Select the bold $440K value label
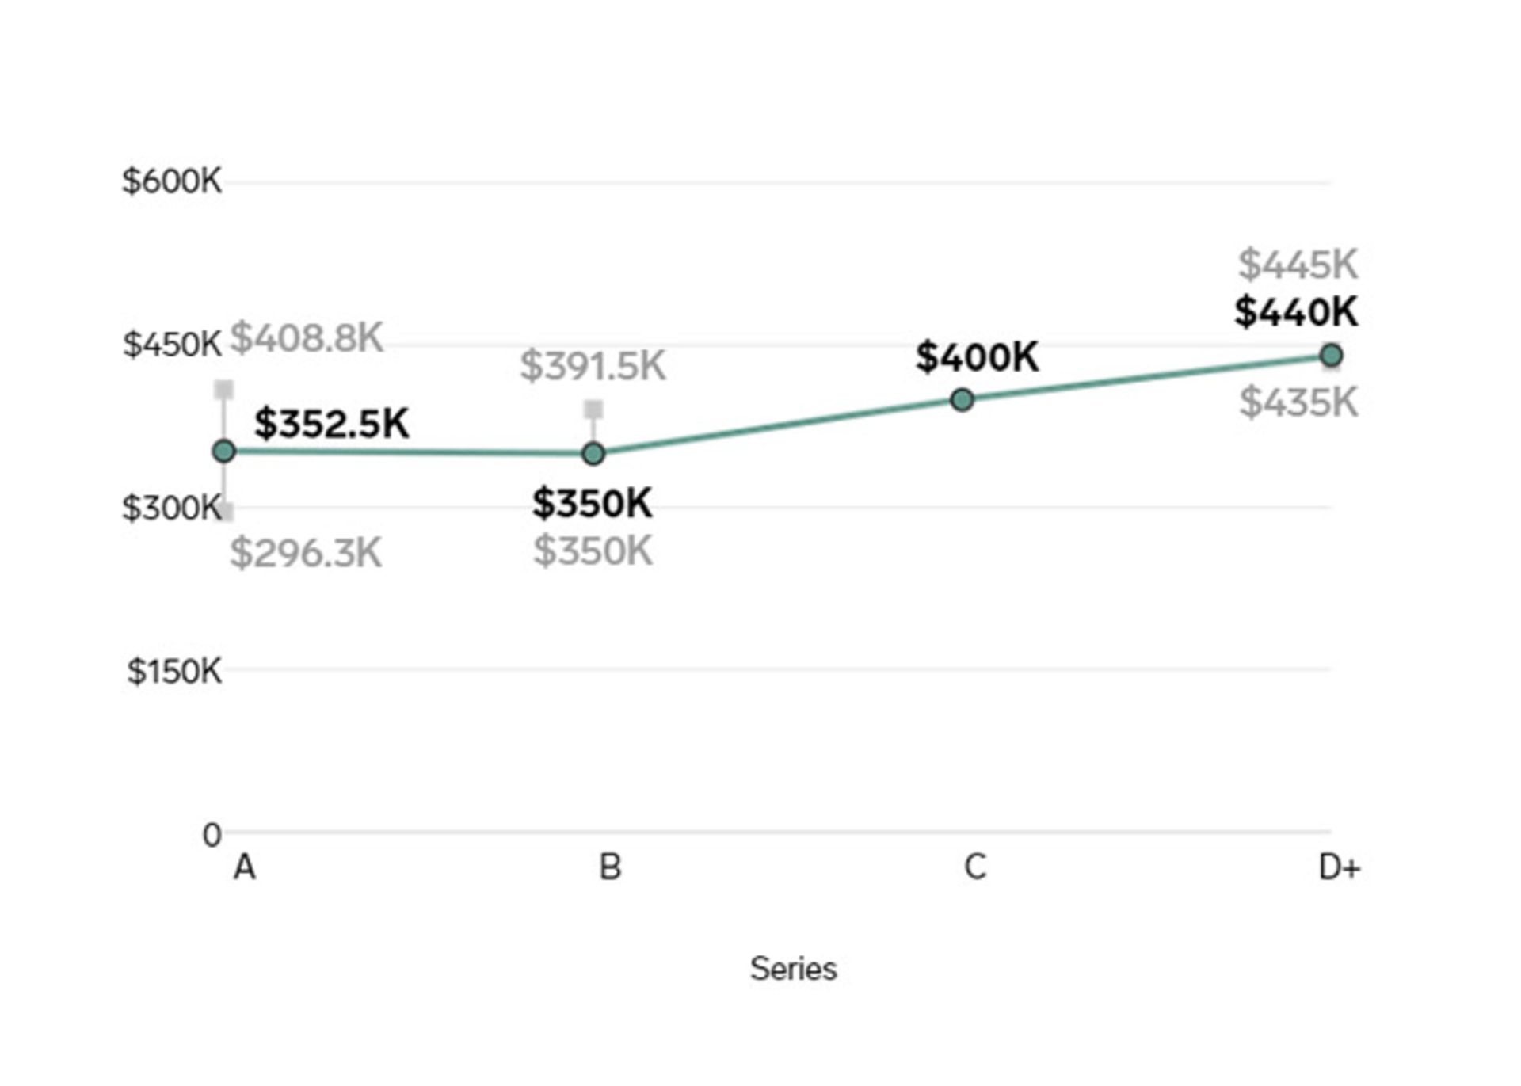The width and height of the screenshot is (1521, 1086). 1296,312
